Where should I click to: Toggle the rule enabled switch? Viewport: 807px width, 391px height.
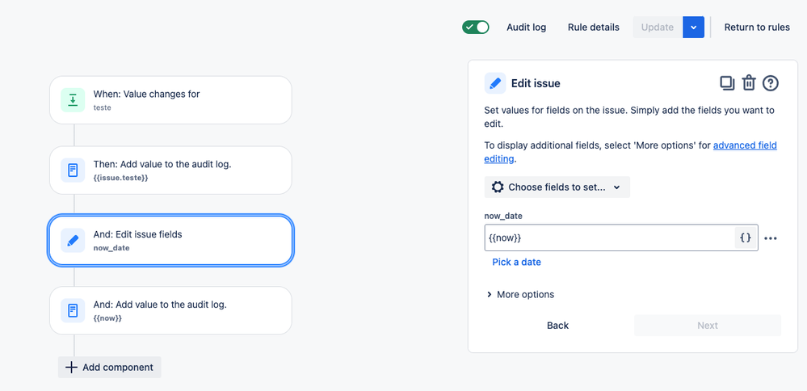(x=475, y=27)
